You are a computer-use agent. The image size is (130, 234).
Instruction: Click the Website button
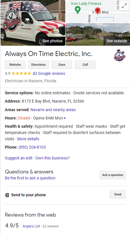point(15,65)
